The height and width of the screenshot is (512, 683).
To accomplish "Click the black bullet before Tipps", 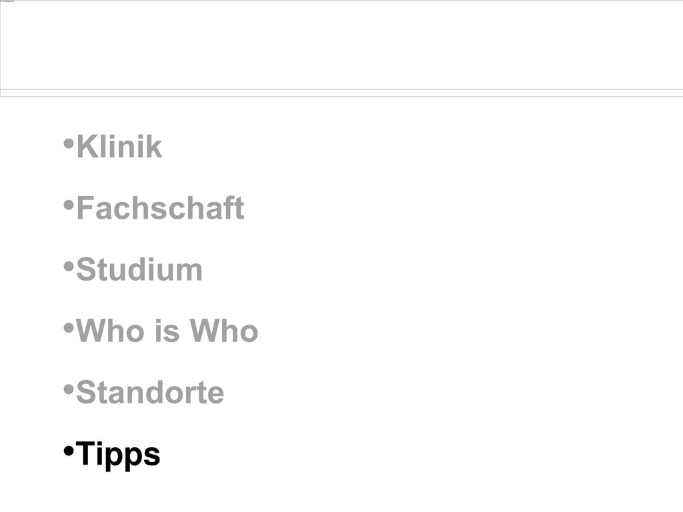I will (69, 451).
